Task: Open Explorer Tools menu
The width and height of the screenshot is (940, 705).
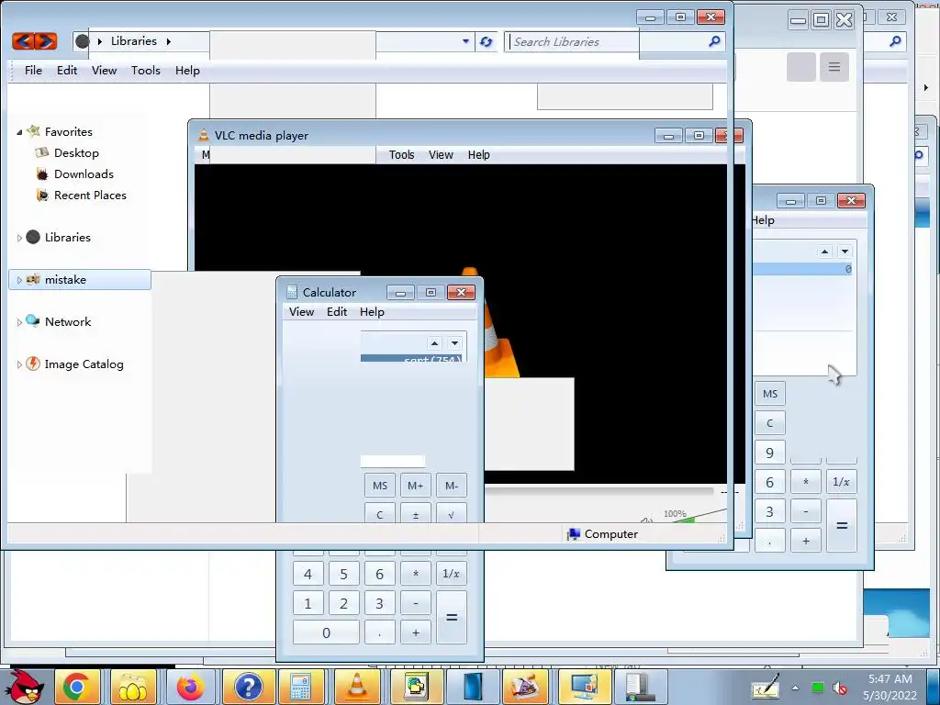Action: click(x=146, y=71)
